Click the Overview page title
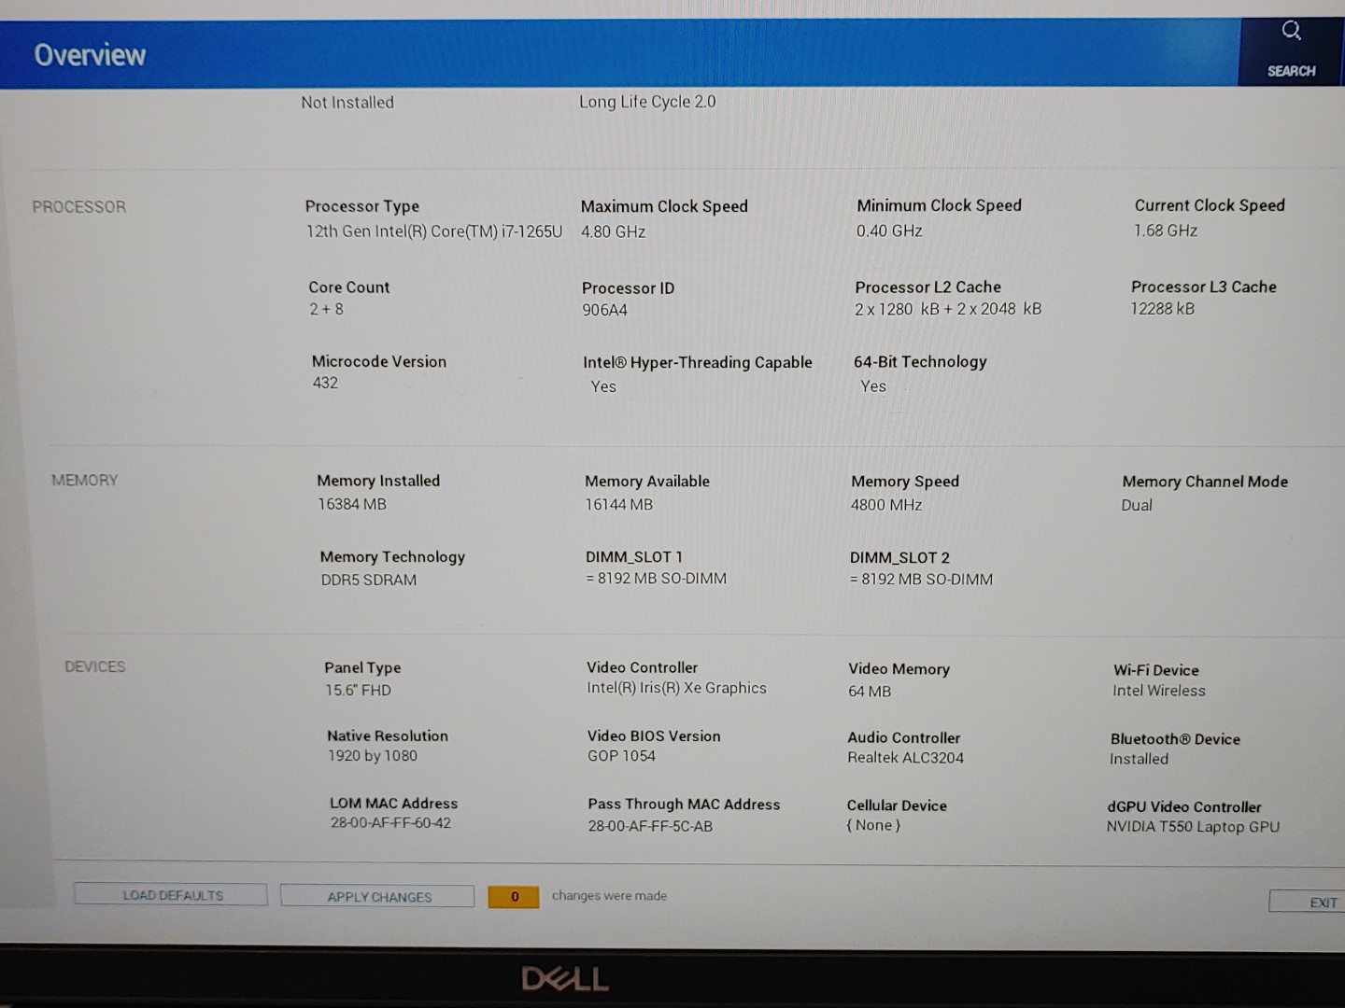Viewport: 1345px width, 1008px height. click(90, 55)
